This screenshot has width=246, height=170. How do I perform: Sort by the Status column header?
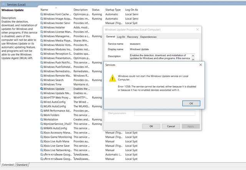pyautogui.click(x=97, y=10)
